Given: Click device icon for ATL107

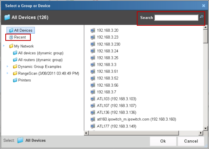Looking at the screenshot, I should pos(93,106).
